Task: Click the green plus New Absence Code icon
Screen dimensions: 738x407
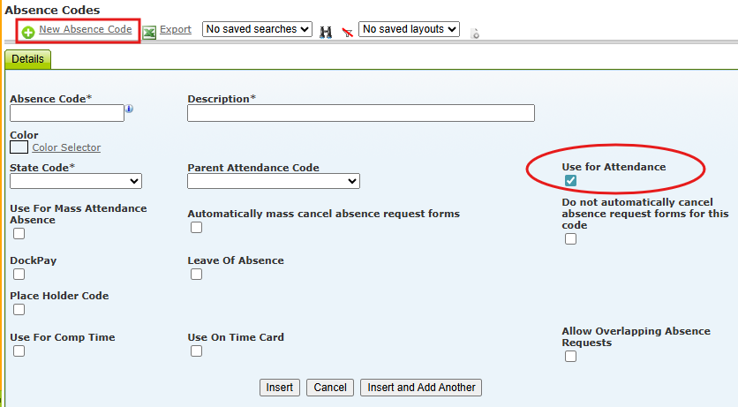Action: point(28,32)
